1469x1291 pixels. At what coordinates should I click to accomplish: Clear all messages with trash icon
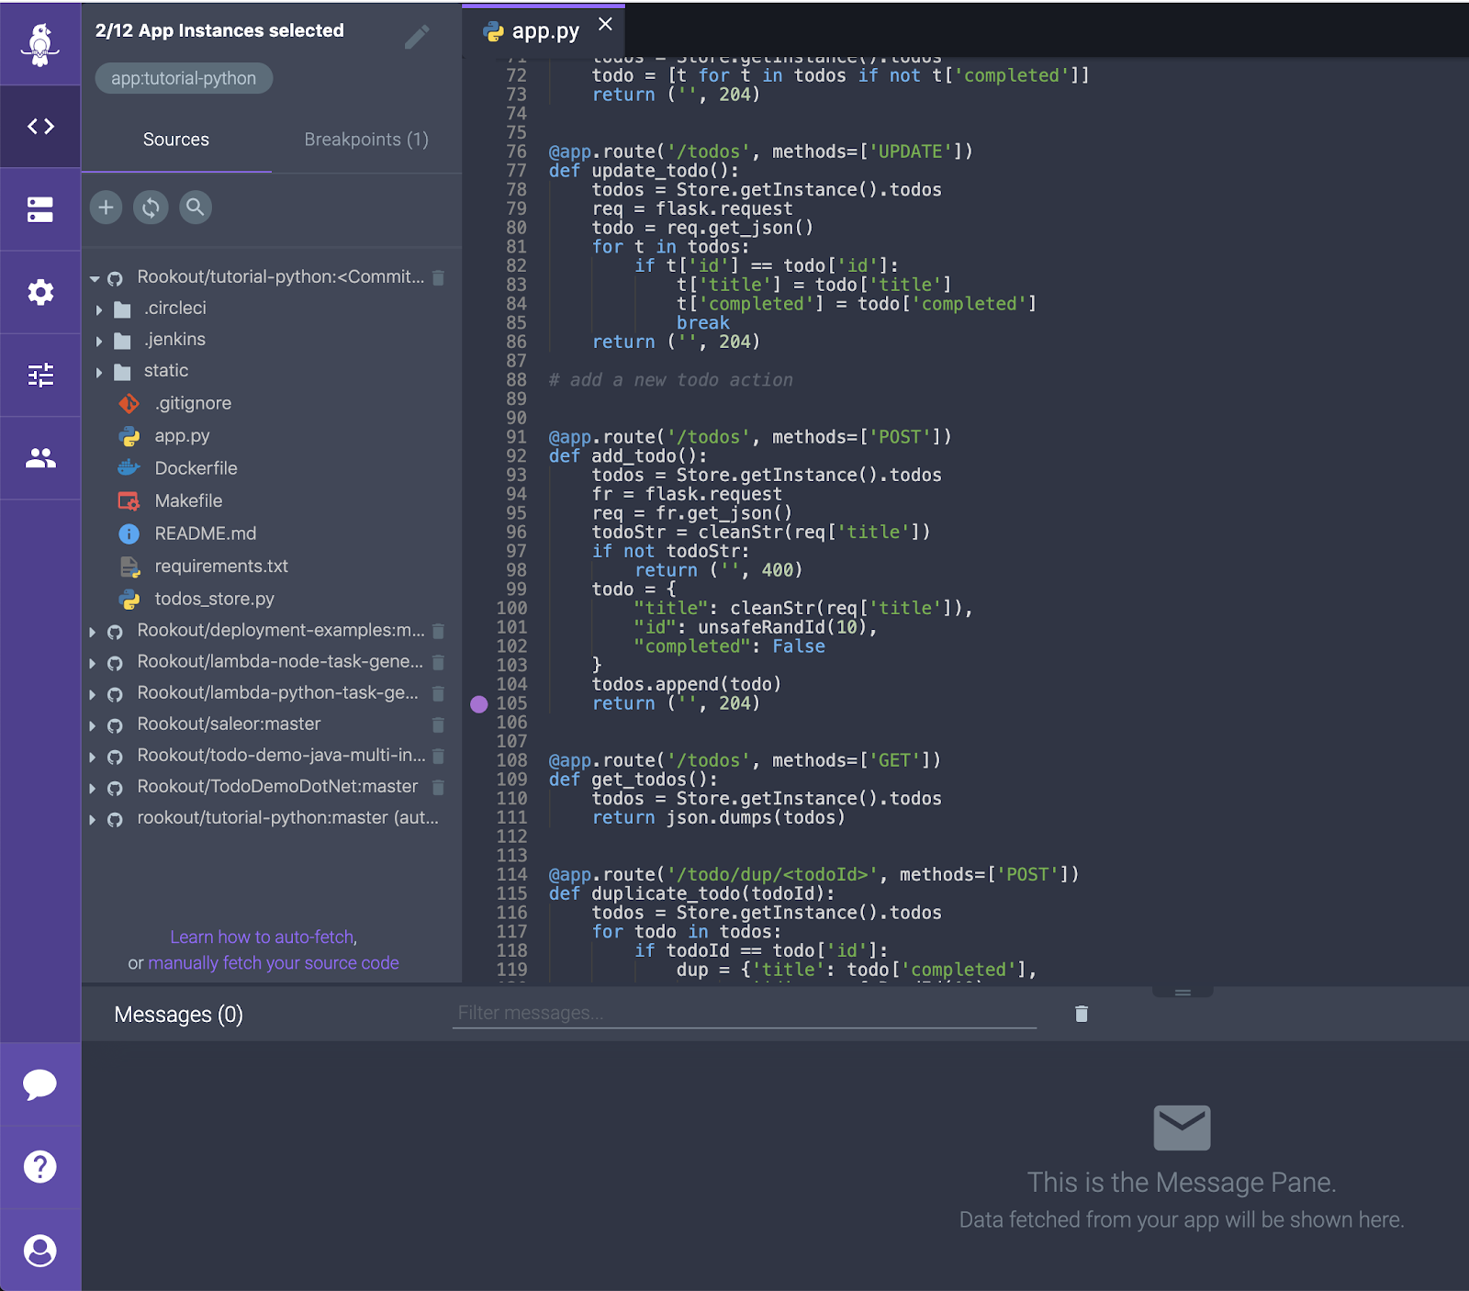click(x=1082, y=1014)
